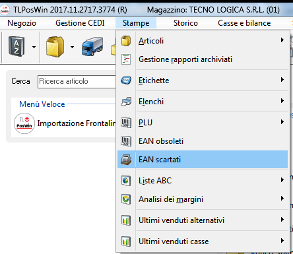Choose the Liste ABC menu entry

203,181
